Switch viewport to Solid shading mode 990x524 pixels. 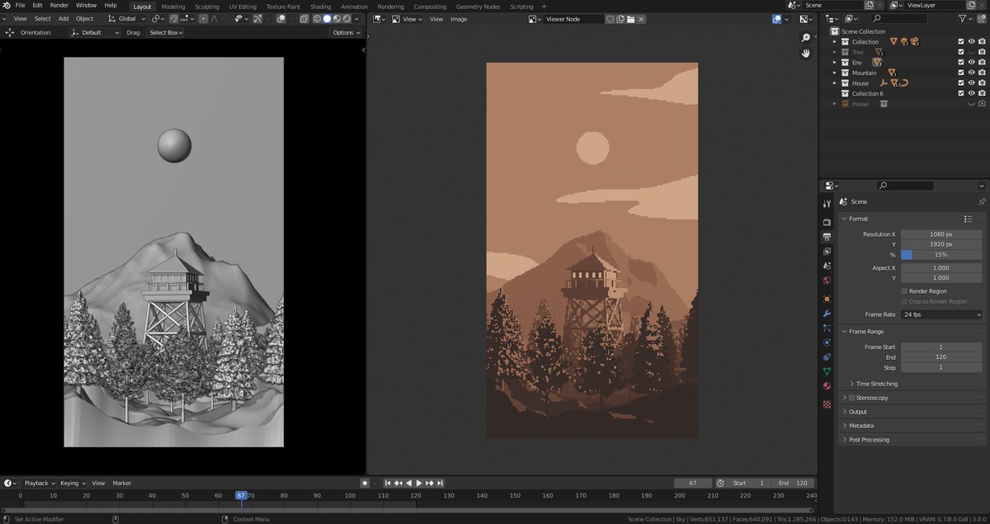click(x=327, y=19)
